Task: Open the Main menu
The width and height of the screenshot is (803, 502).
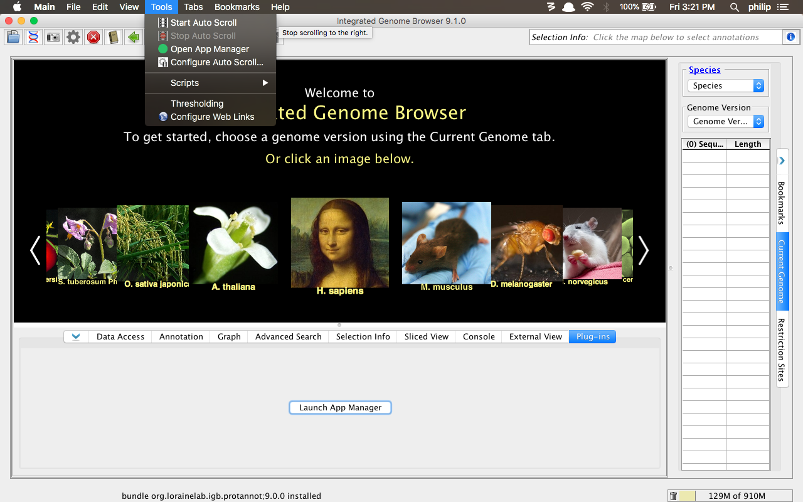Action: coord(45,7)
